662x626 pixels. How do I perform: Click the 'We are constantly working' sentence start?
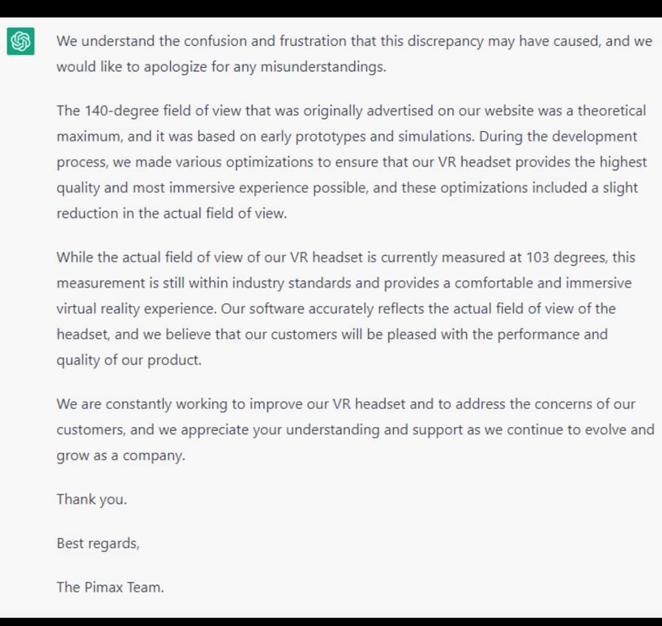click(x=142, y=404)
